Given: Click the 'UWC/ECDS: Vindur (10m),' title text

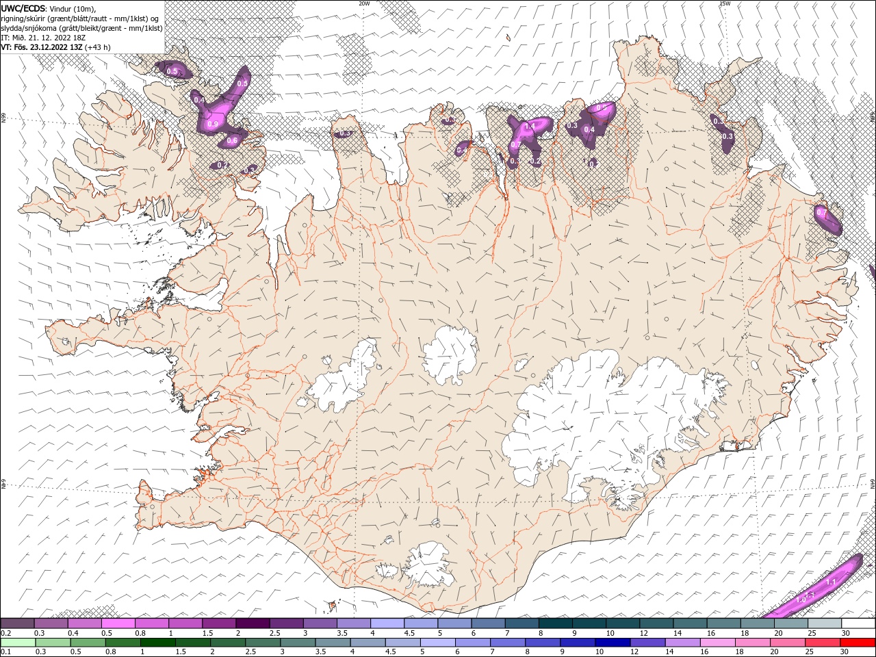Looking at the screenshot, I should (x=49, y=8).
